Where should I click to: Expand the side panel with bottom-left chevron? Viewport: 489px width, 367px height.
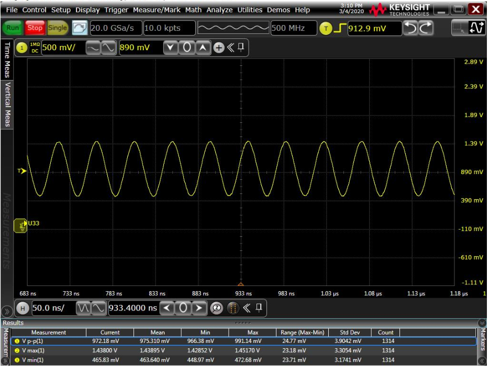pos(7,312)
